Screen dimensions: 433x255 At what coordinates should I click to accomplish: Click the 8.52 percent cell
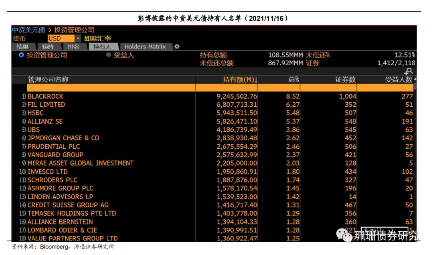[293, 96]
